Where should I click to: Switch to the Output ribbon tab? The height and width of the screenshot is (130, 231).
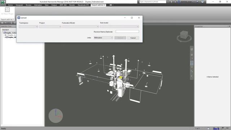point(54,5)
